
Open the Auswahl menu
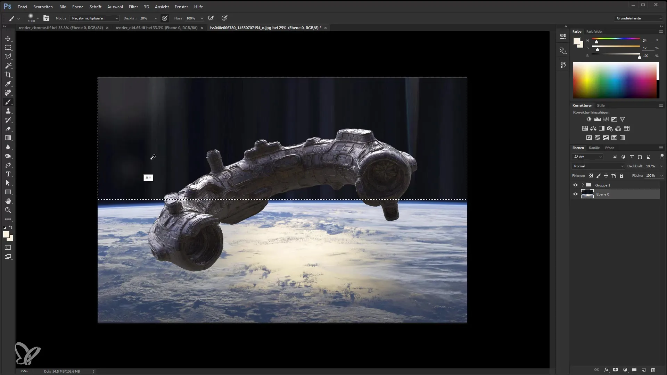coord(115,7)
